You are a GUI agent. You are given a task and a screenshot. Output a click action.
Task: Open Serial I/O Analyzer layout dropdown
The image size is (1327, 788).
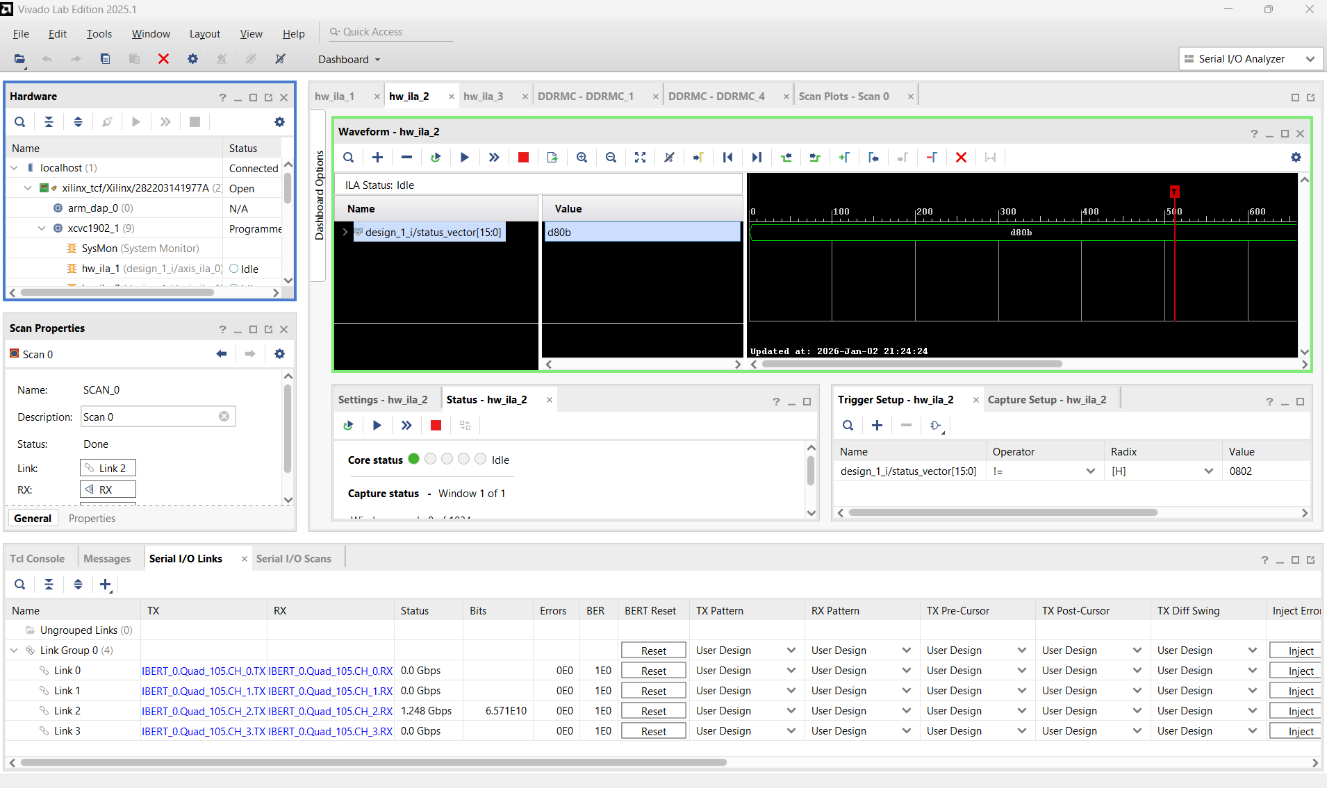coord(1251,59)
